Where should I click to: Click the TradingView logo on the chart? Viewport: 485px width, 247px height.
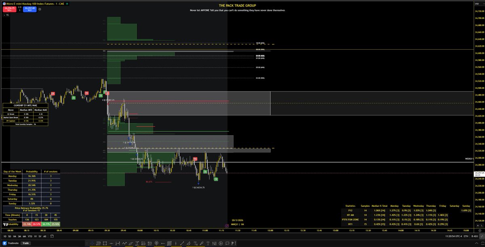click(5, 224)
